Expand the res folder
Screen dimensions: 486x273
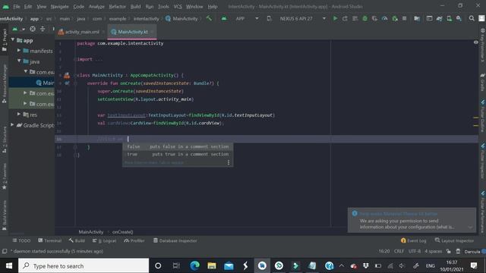[x=19, y=114]
